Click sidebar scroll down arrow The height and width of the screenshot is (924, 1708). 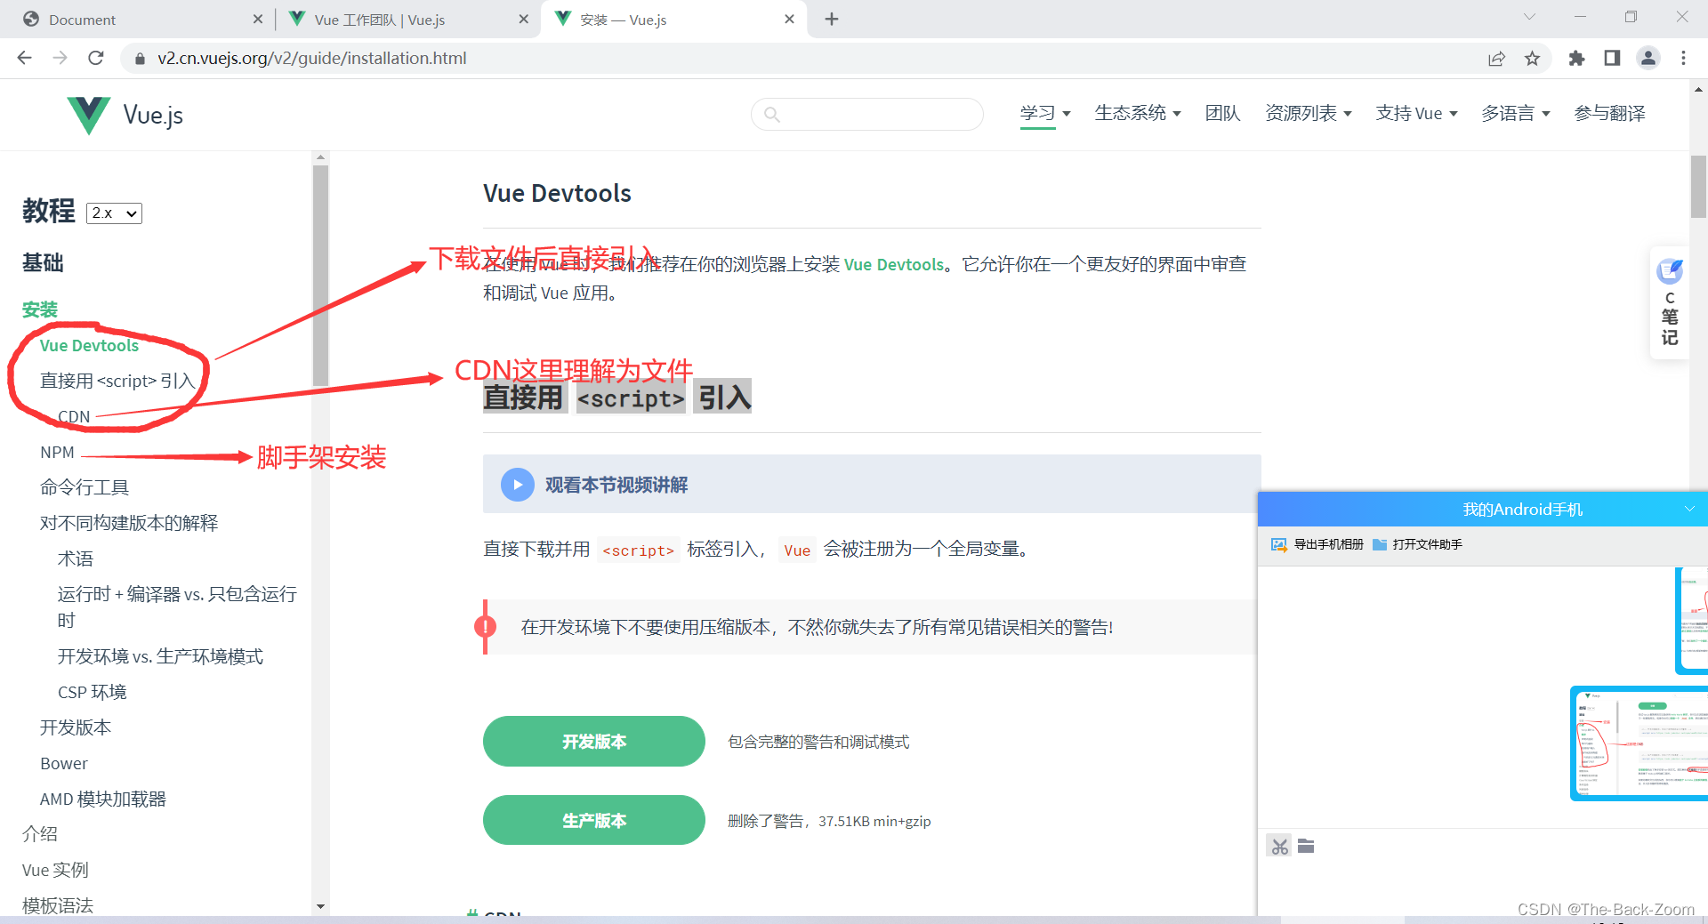click(320, 906)
